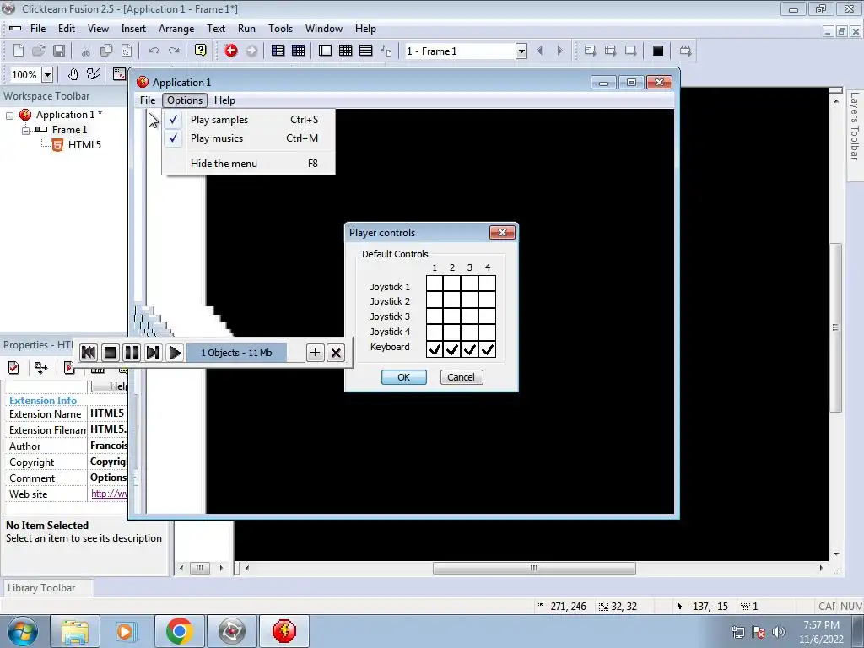This screenshot has width=864, height=648.
Task: Click the Run Application icon
Action: 610,51
